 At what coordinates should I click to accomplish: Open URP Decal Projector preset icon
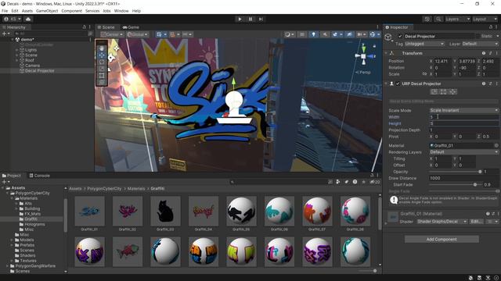(x=490, y=84)
